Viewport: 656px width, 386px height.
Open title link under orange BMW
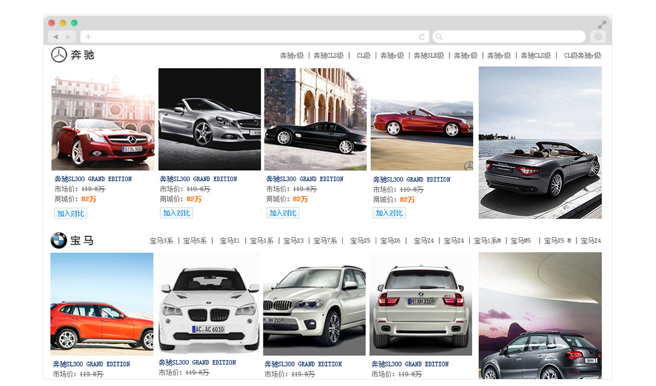point(91,365)
